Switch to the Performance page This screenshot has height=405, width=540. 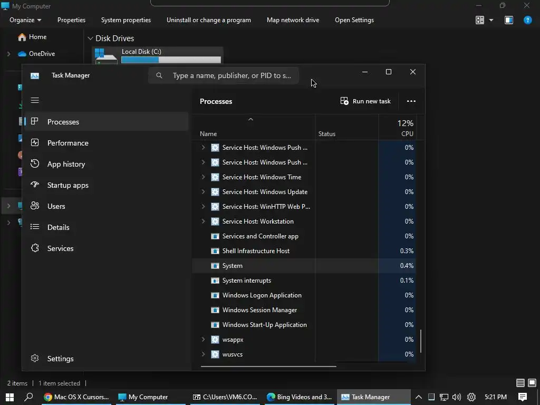pyautogui.click(x=107, y=143)
